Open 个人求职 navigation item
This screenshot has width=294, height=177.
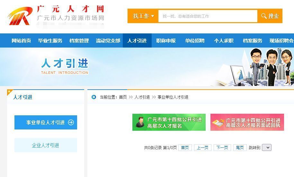(224, 40)
